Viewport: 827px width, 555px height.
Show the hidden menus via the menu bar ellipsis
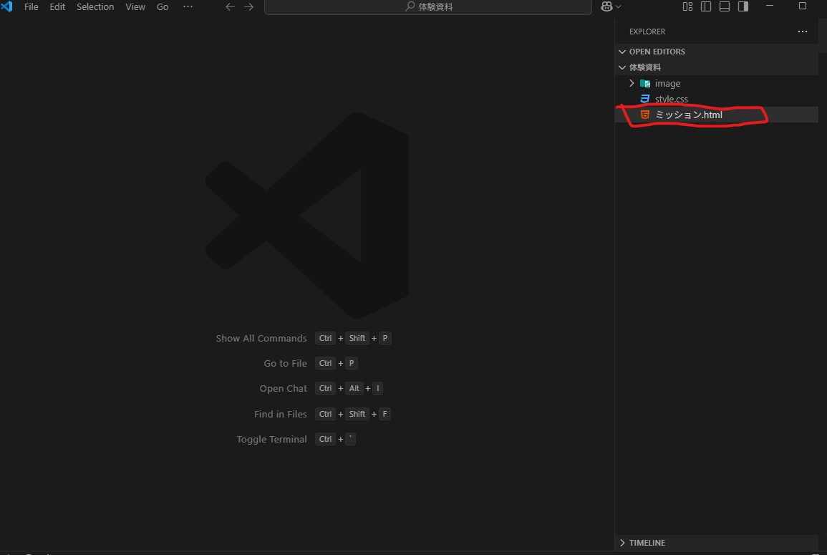[188, 7]
